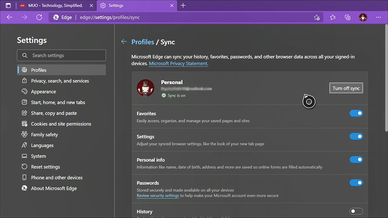Click the Reset settings icon
The height and width of the screenshot is (218, 388).
24,167
